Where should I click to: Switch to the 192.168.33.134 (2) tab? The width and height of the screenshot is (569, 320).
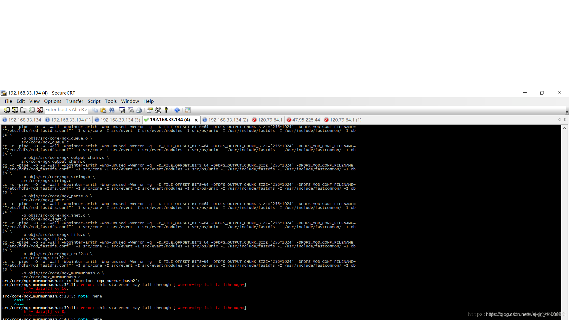click(x=225, y=120)
